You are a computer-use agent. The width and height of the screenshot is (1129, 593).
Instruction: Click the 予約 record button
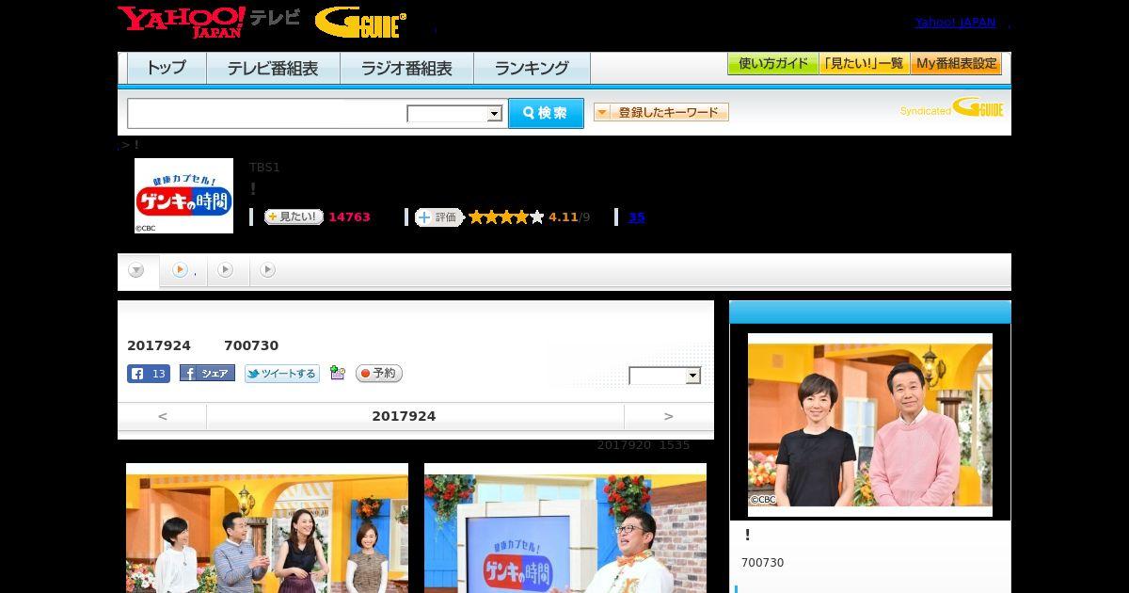[379, 374]
